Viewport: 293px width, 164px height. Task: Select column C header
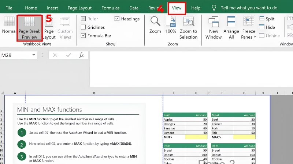(174, 93)
